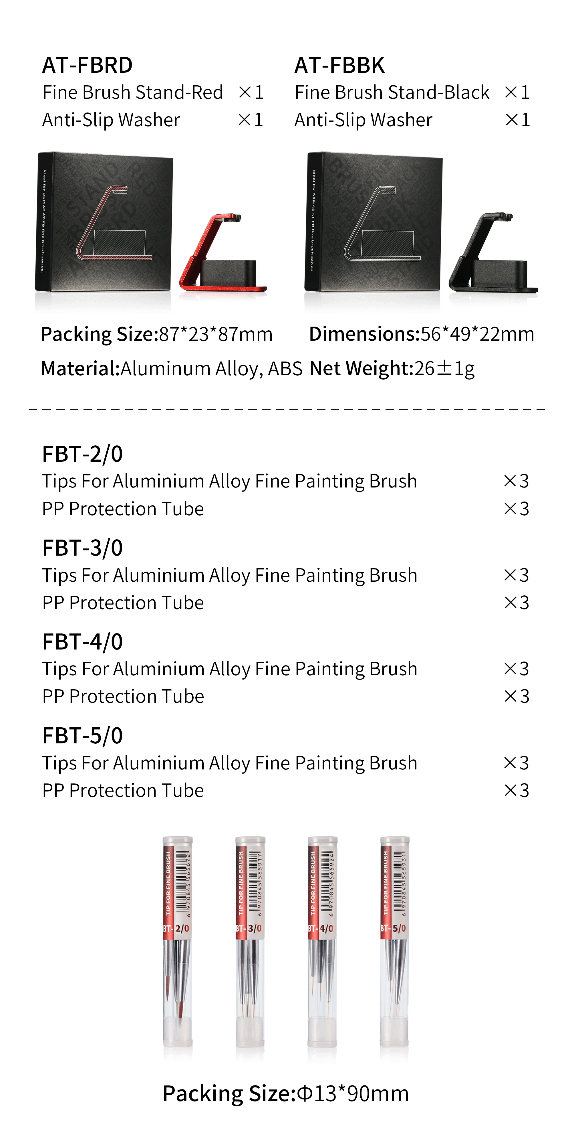Click the "Material:Aluminum Alloy, ABS" line
Screen dimensions: 572x1145
(x=171, y=368)
